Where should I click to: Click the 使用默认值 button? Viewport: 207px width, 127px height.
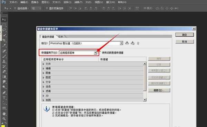click(x=159, y=70)
